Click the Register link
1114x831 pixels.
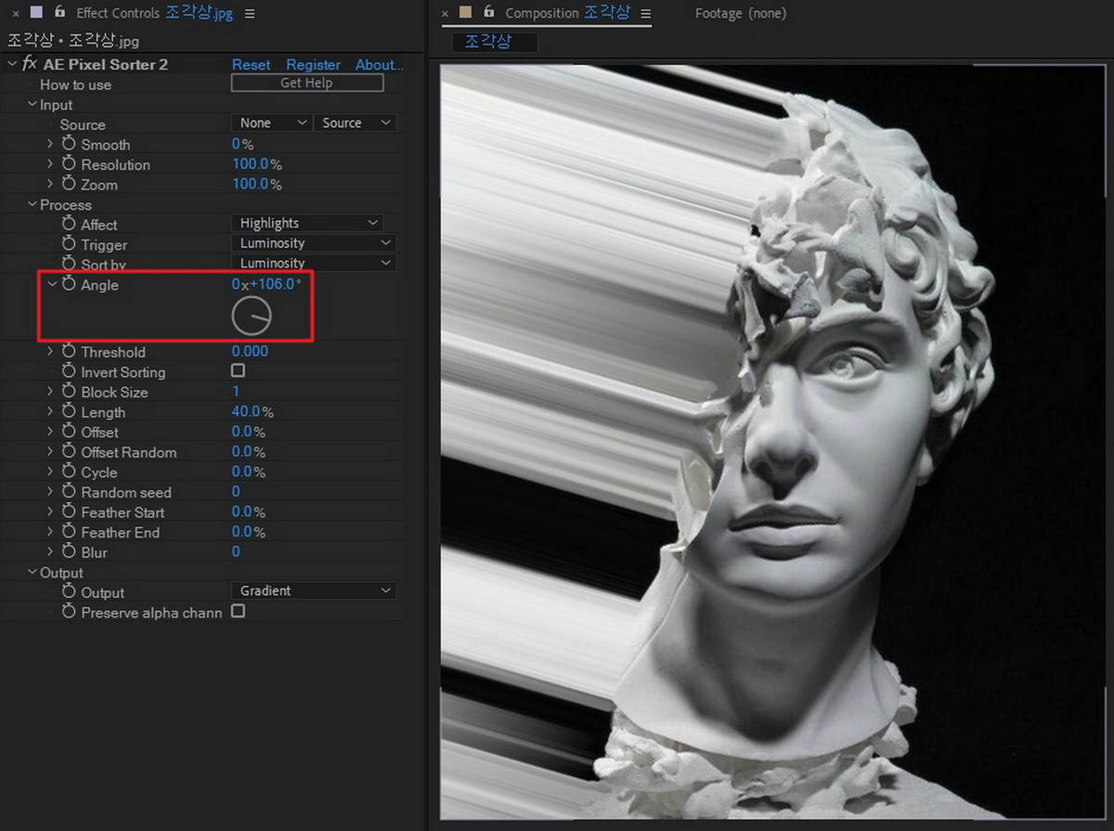pos(313,64)
